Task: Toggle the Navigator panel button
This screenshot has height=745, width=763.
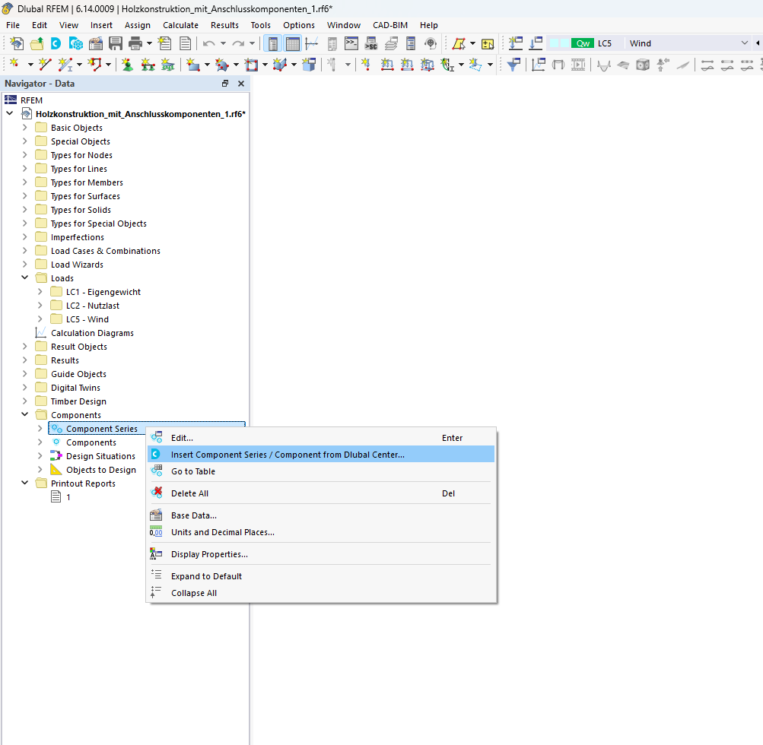Action: point(273,44)
